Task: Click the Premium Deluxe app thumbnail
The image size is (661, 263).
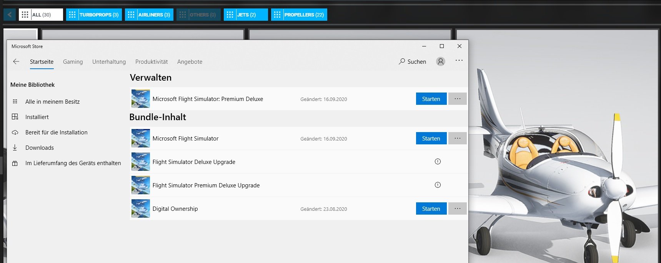Action: 141,99
